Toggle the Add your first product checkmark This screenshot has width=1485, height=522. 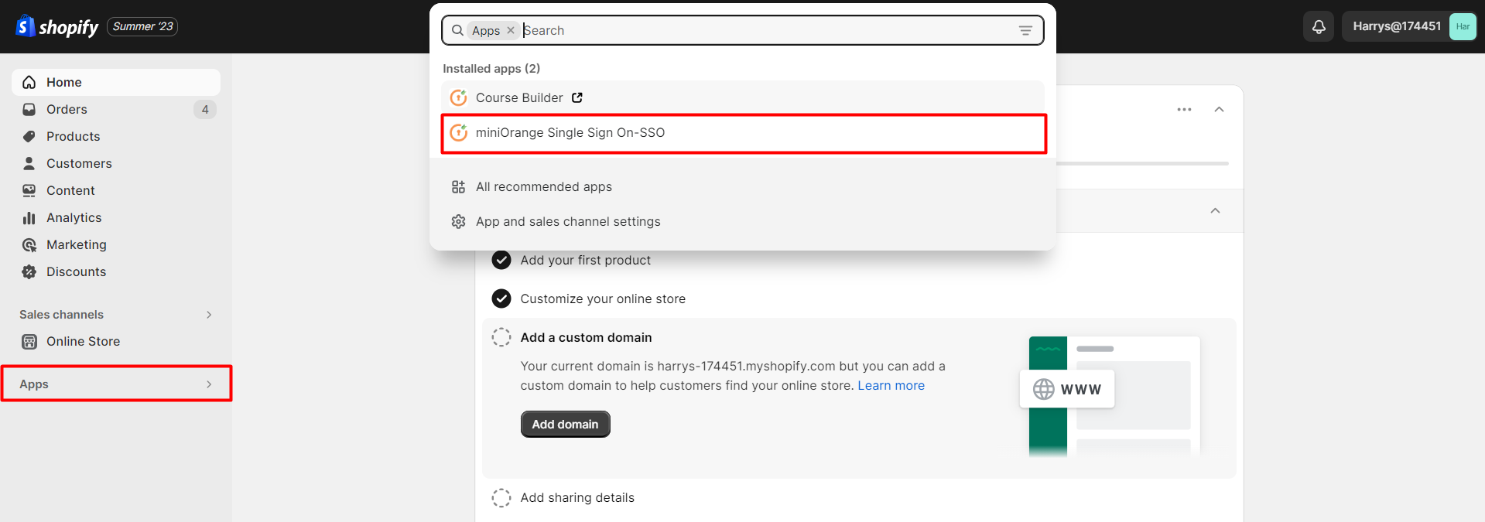click(501, 260)
